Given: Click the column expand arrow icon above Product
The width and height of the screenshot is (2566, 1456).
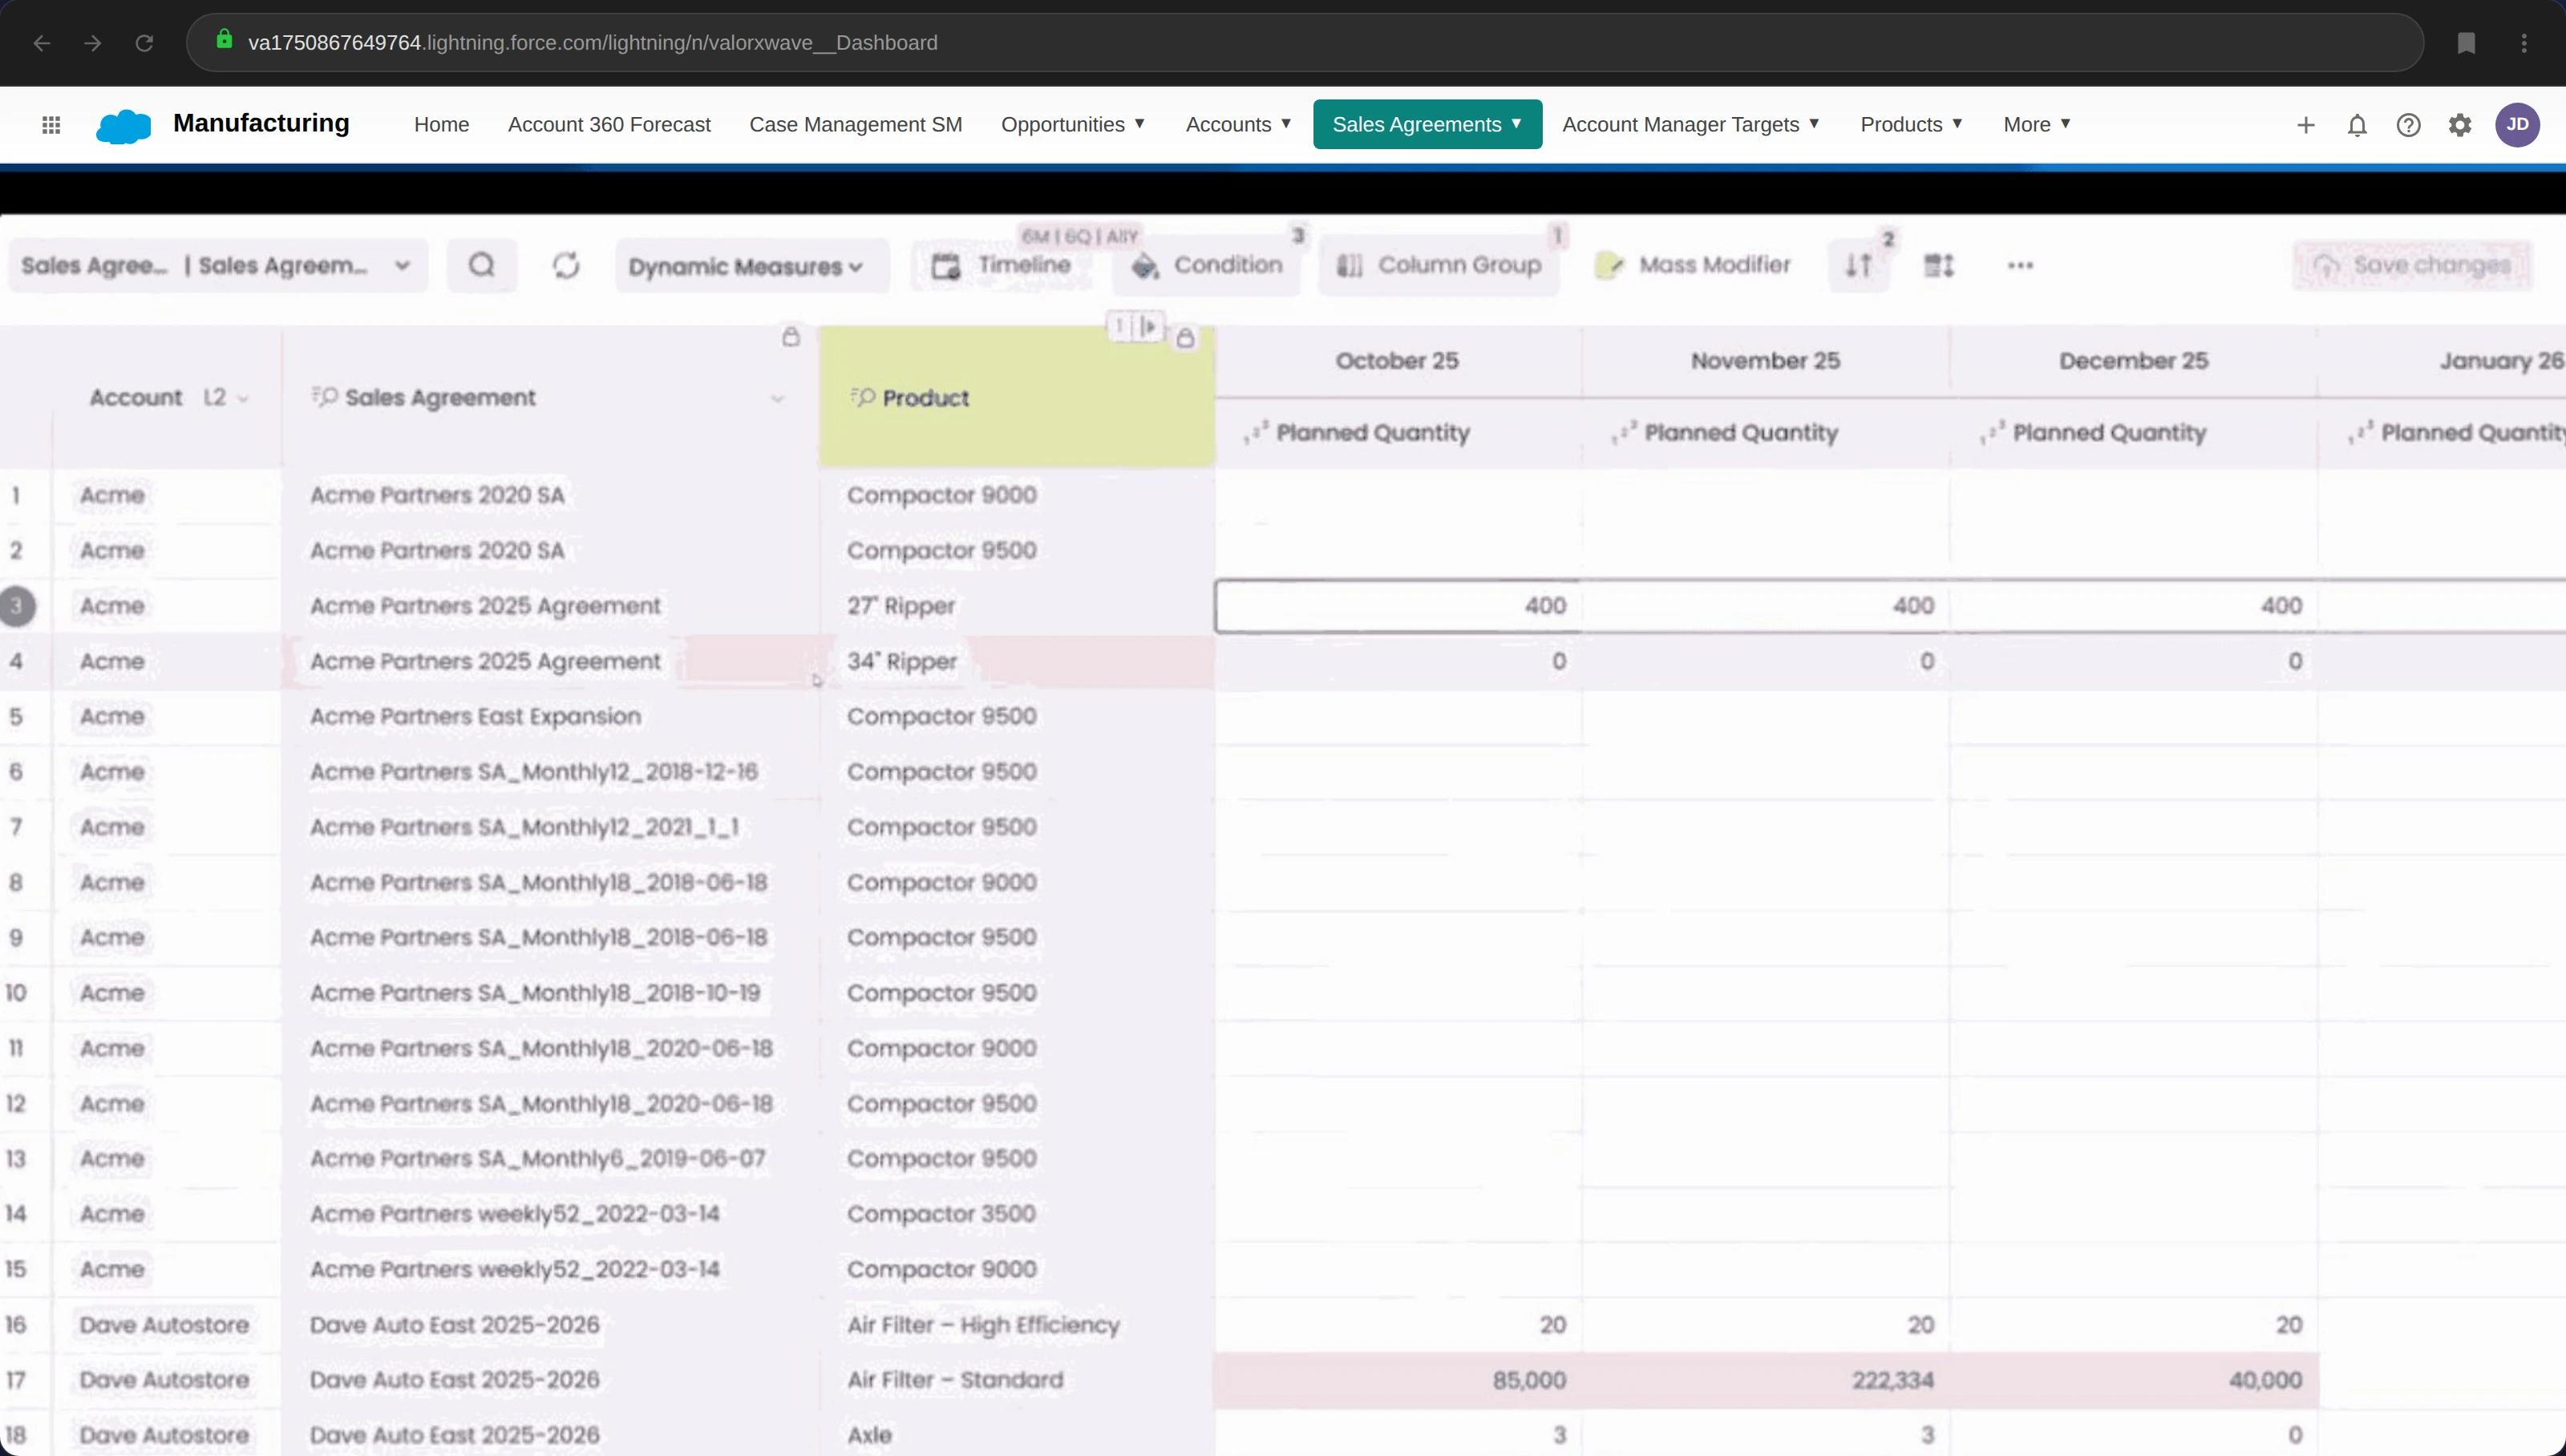Looking at the screenshot, I should point(1148,326).
